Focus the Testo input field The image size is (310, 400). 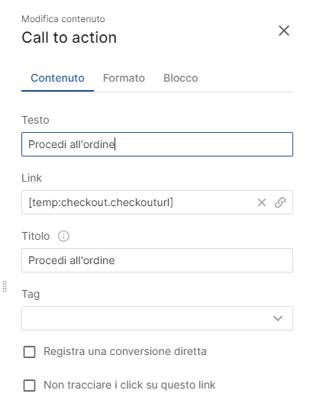click(x=157, y=144)
